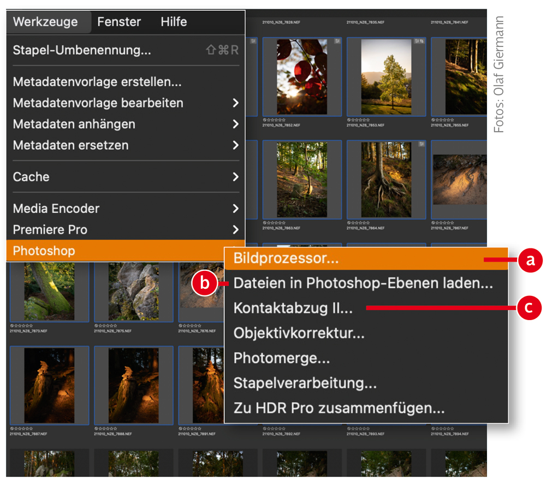Click the reject icon below 211010_NZ6_7873.NEF
Screen dimensions: 546x480
coord(12,325)
